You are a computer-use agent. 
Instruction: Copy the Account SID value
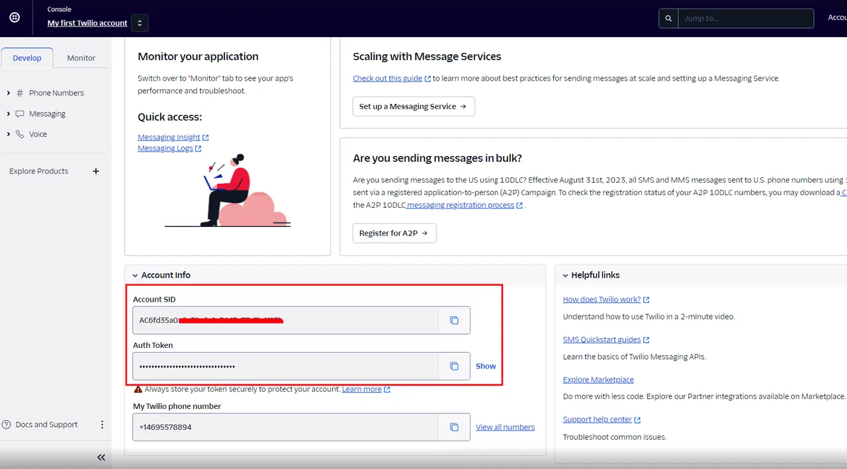click(454, 320)
